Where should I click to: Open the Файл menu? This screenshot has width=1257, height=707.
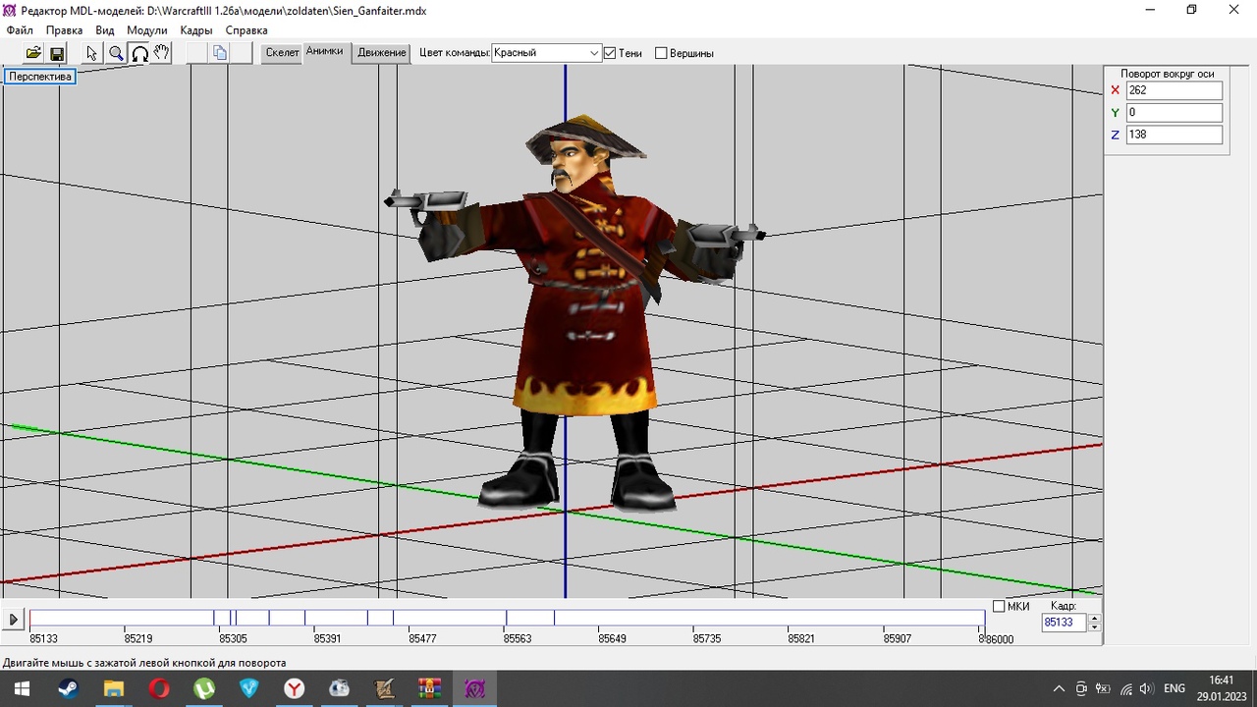click(x=20, y=30)
